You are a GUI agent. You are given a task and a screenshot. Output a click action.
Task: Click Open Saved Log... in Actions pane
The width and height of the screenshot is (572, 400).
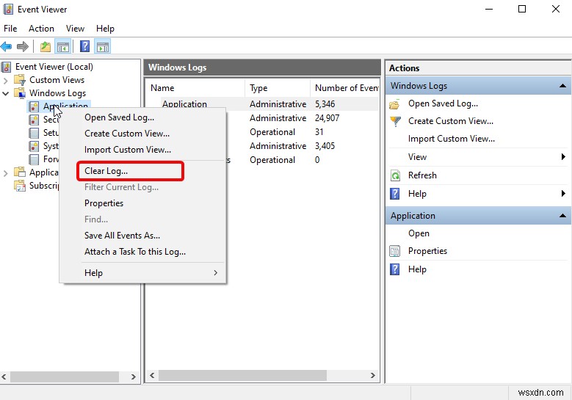click(443, 104)
